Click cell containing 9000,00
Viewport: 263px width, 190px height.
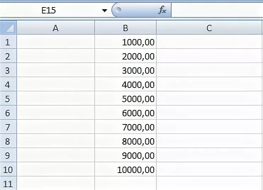125,155
